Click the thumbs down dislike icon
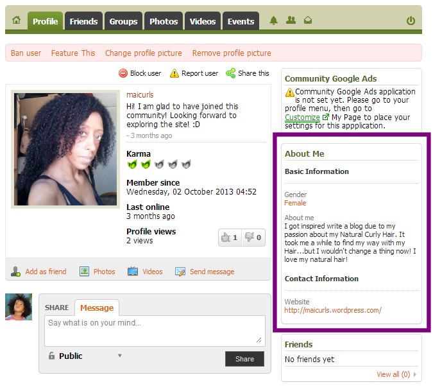 point(250,237)
